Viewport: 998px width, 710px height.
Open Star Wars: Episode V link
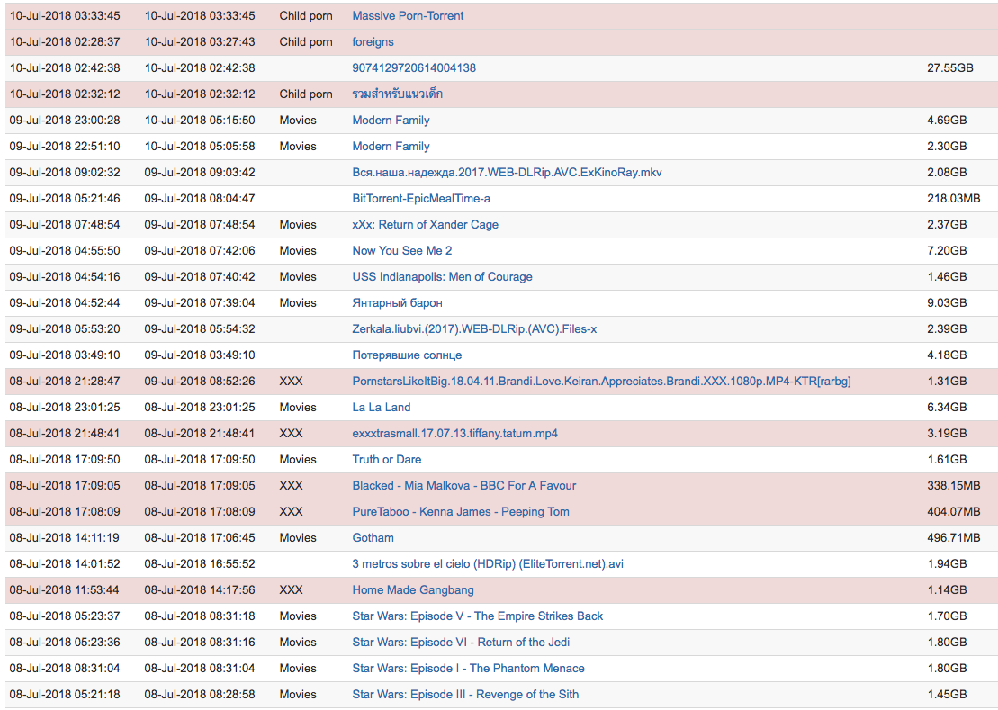[x=477, y=616]
